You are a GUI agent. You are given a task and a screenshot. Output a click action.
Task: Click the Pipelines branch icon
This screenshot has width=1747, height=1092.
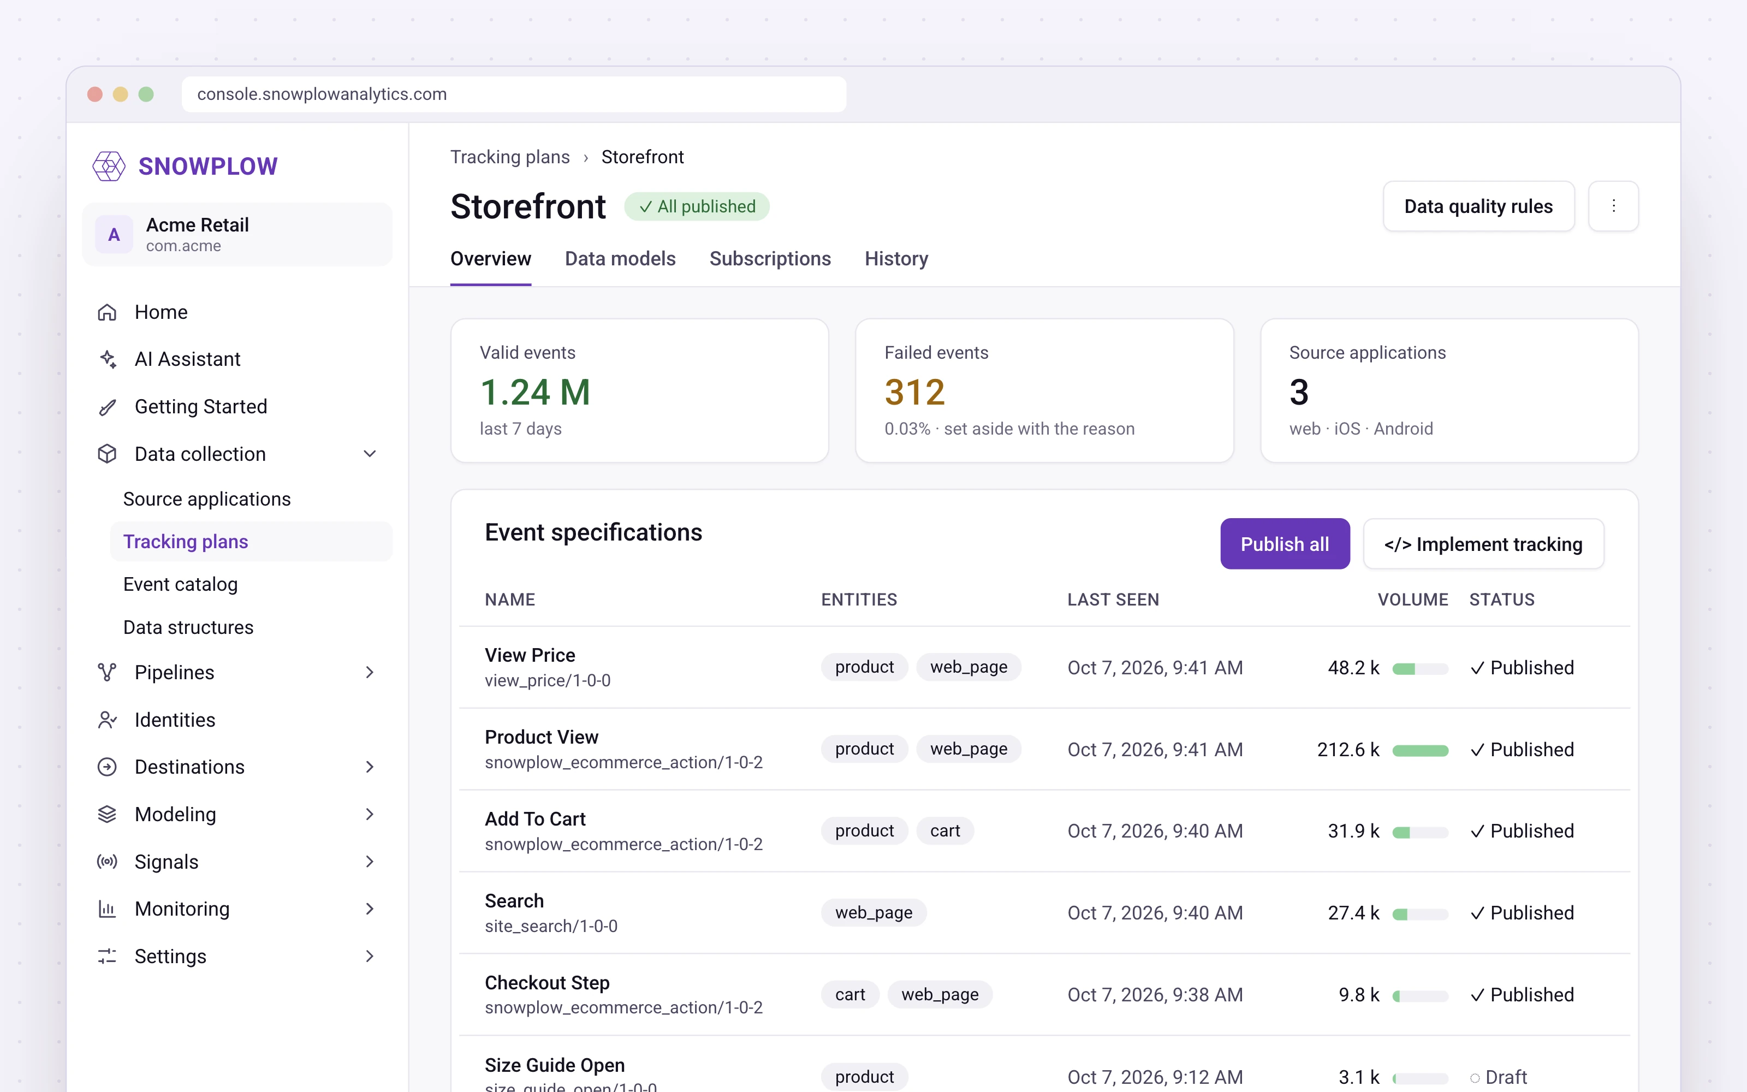click(107, 672)
